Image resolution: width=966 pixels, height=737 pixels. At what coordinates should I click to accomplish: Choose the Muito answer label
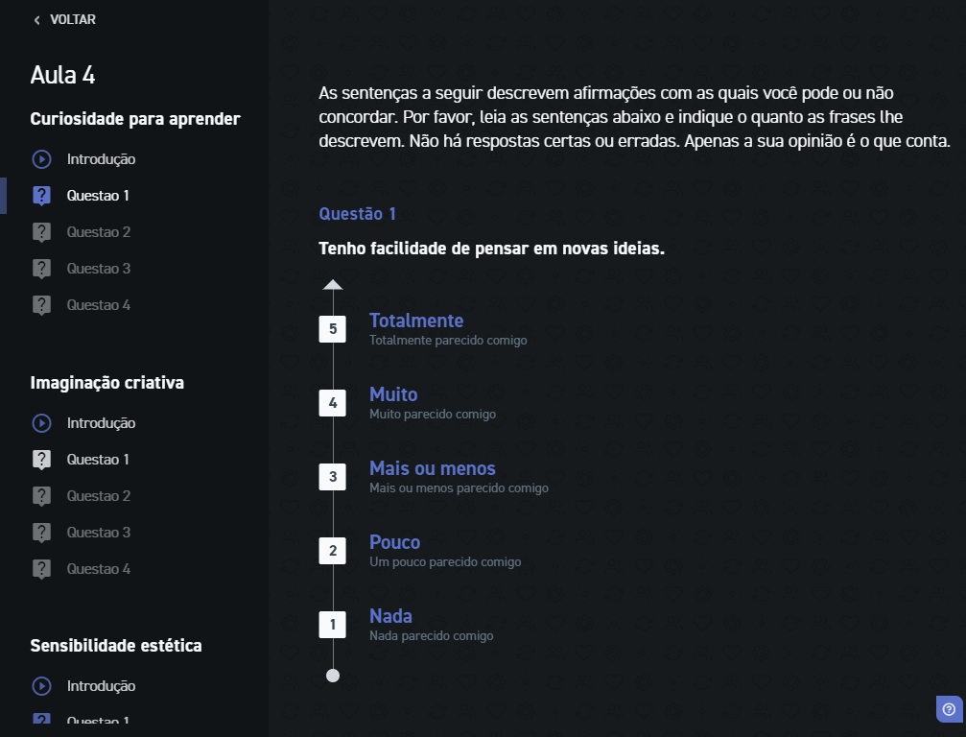click(x=393, y=394)
